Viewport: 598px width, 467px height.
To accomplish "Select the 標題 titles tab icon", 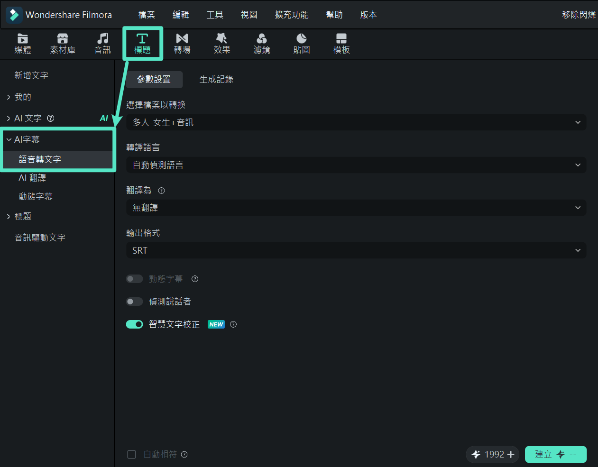I will click(142, 38).
